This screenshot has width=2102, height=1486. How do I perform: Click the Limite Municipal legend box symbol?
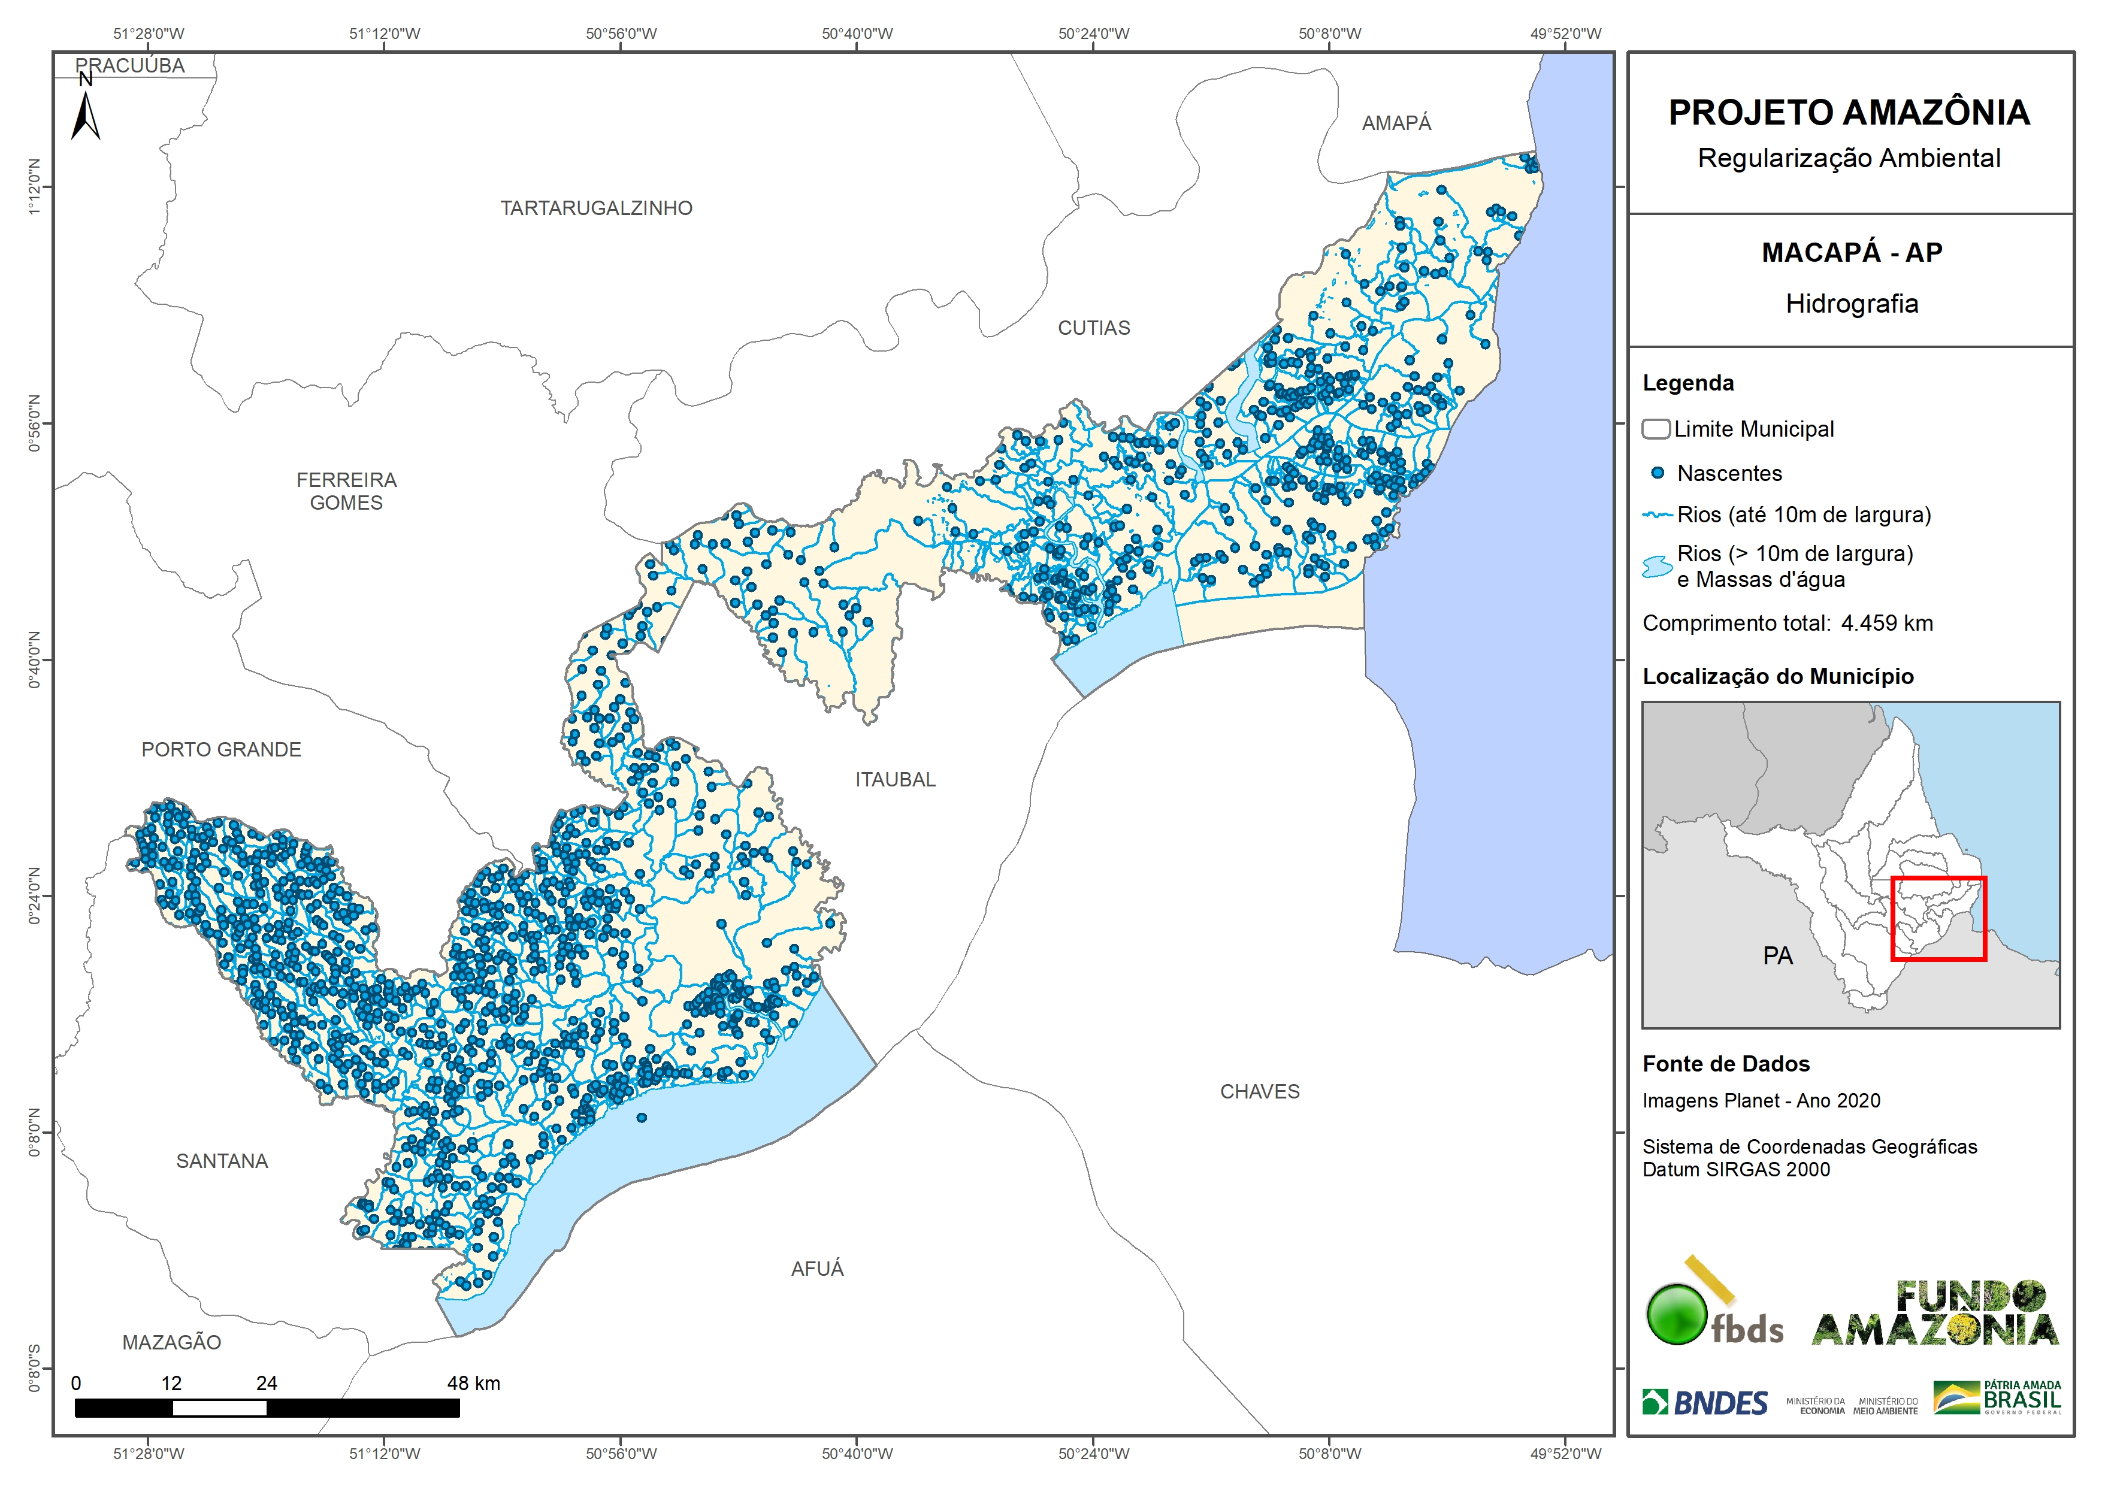tap(1655, 429)
